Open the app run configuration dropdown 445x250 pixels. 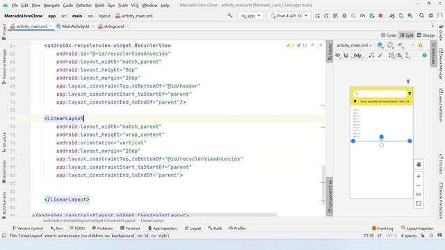(x=250, y=16)
